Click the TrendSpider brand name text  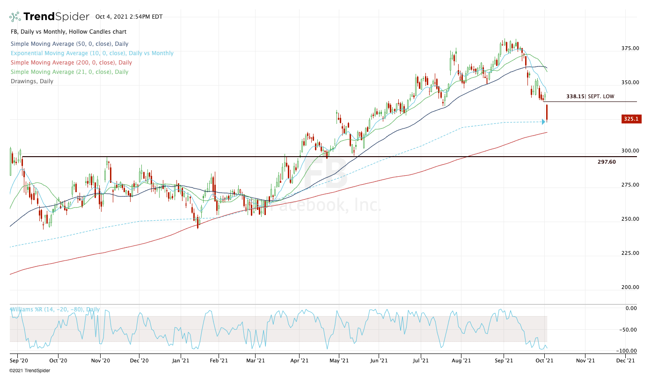[x=56, y=17]
